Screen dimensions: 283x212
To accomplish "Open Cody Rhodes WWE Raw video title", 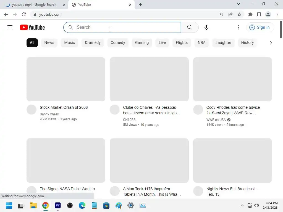I will [233, 110].
